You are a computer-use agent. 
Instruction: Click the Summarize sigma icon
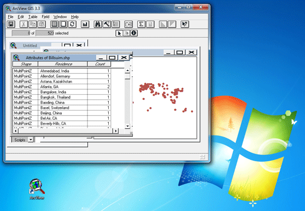(x=141, y=24)
